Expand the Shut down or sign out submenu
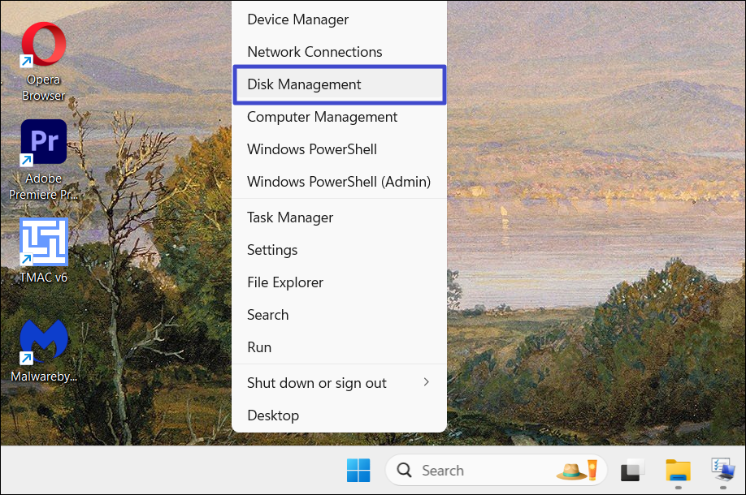Screen dimensions: 746x495 339,383
